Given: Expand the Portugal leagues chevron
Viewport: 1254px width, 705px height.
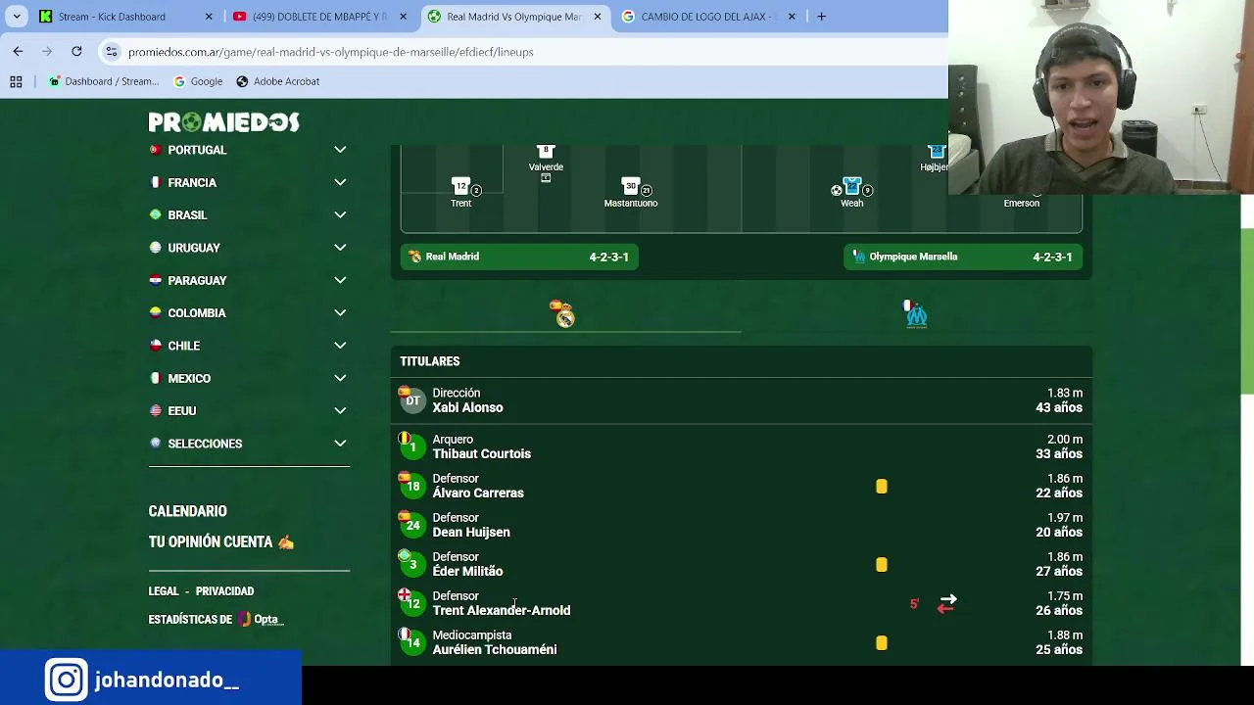Looking at the screenshot, I should click(x=340, y=150).
